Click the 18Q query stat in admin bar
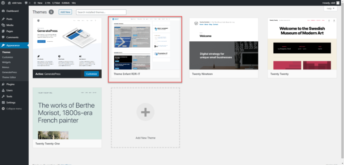344x165 pixels. coord(73,3)
